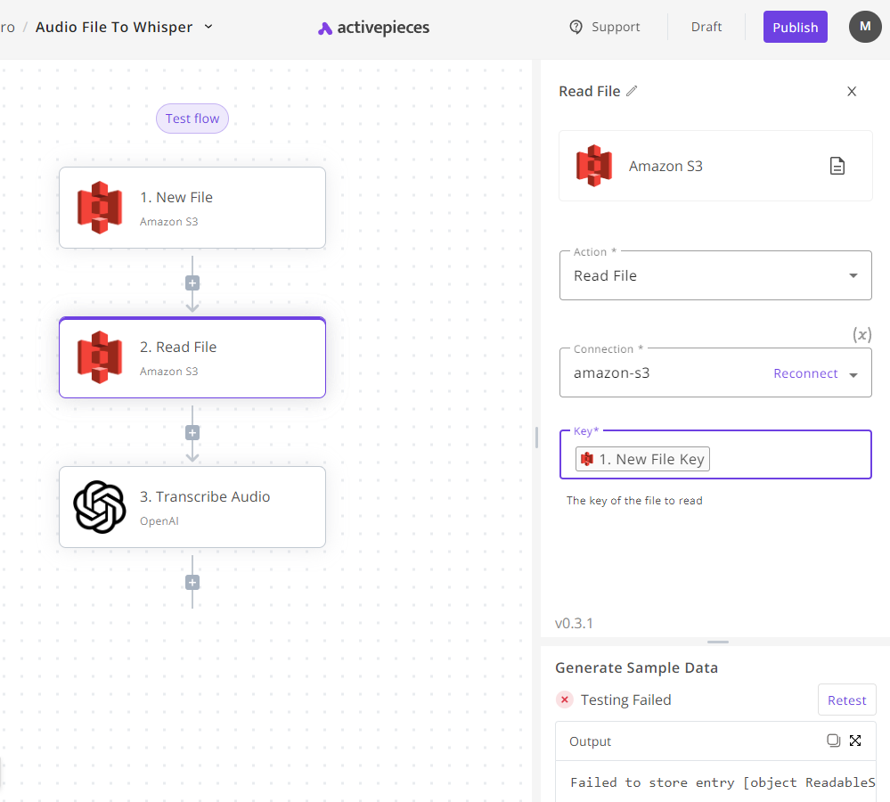This screenshot has height=802, width=890.
Task: Click the vertical sidebar resize handle
Action: pos(536,437)
